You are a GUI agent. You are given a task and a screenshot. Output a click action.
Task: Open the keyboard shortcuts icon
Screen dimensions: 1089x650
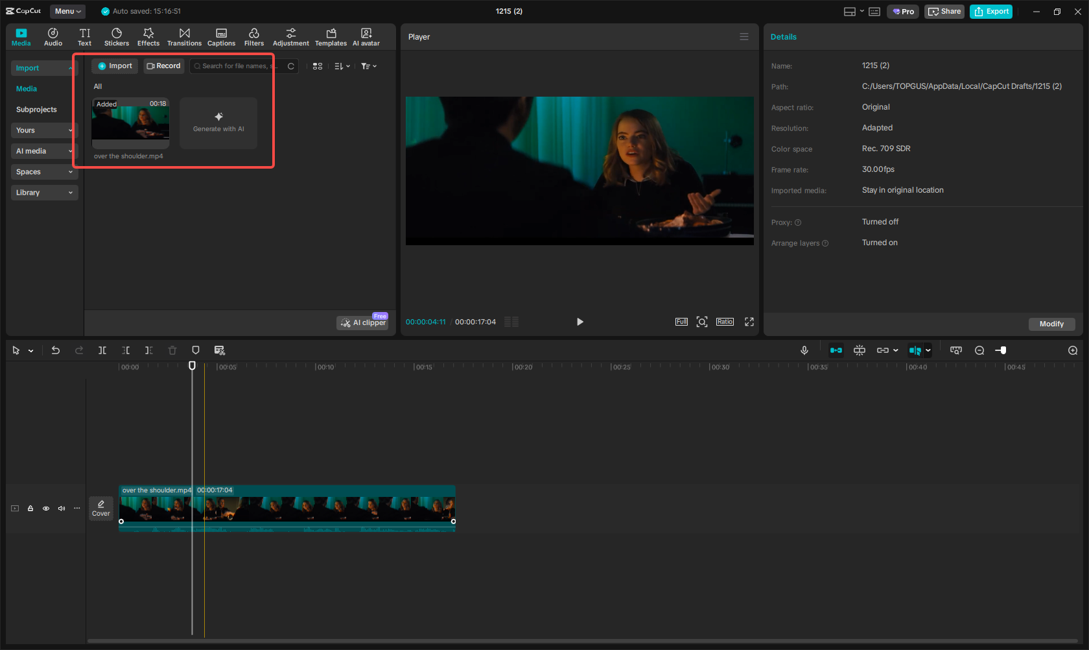[874, 12]
